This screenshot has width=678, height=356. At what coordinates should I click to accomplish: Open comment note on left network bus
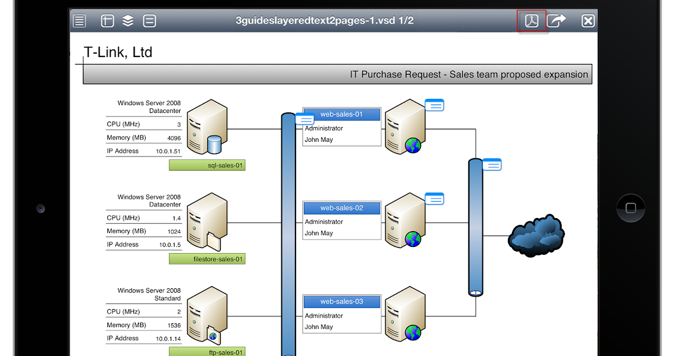tap(305, 119)
